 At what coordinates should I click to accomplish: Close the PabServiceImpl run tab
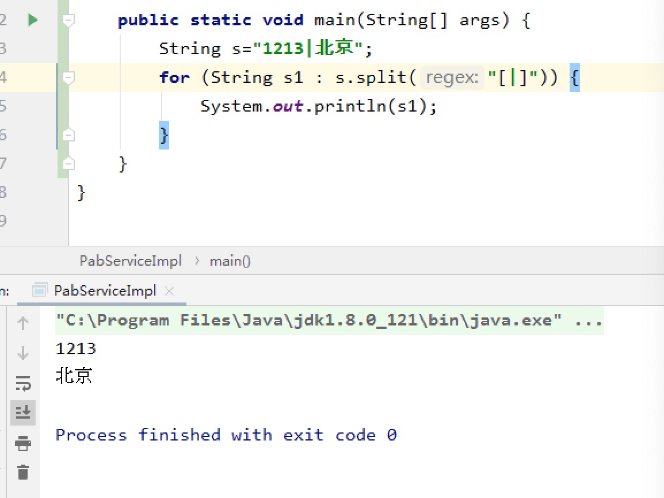click(x=169, y=291)
